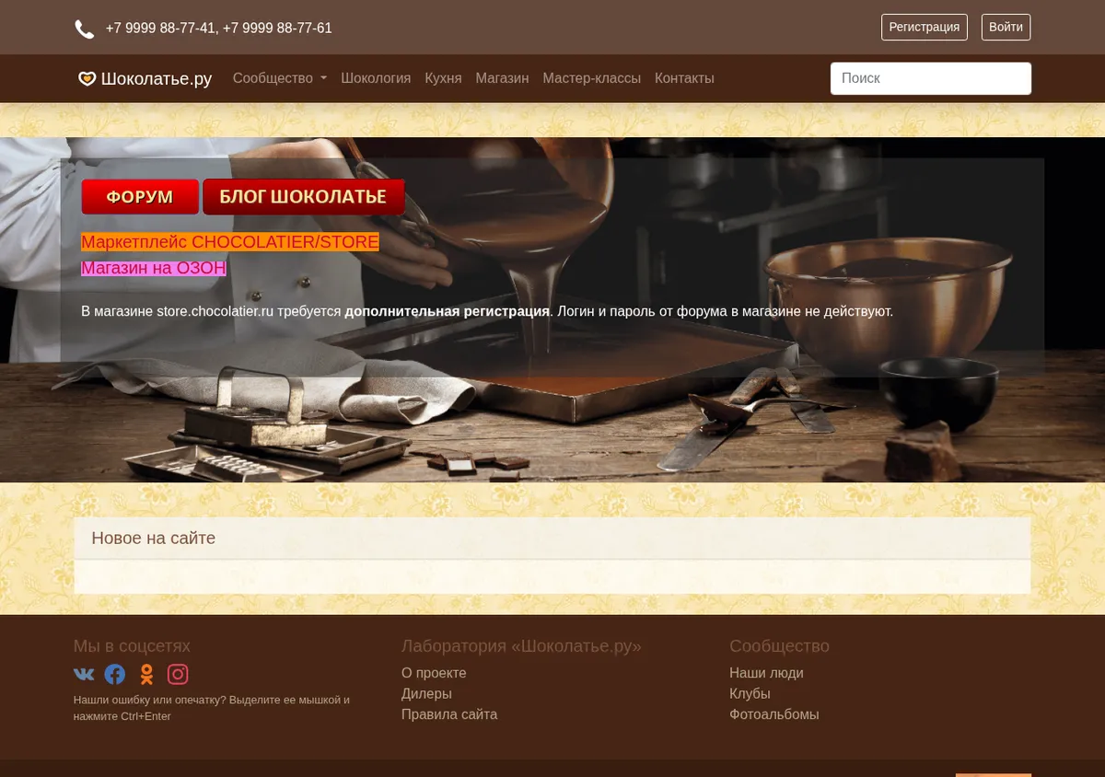Open the Магазин navigation item
Screen dimensions: 1105x777
pos(502,78)
